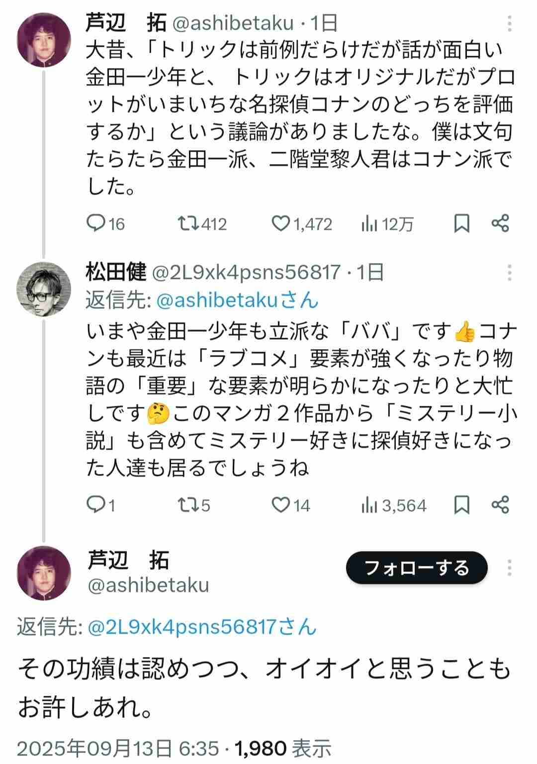Screen dimensions: 537x764
Task: Open 松田健's profile picture
Action: pos(44,287)
